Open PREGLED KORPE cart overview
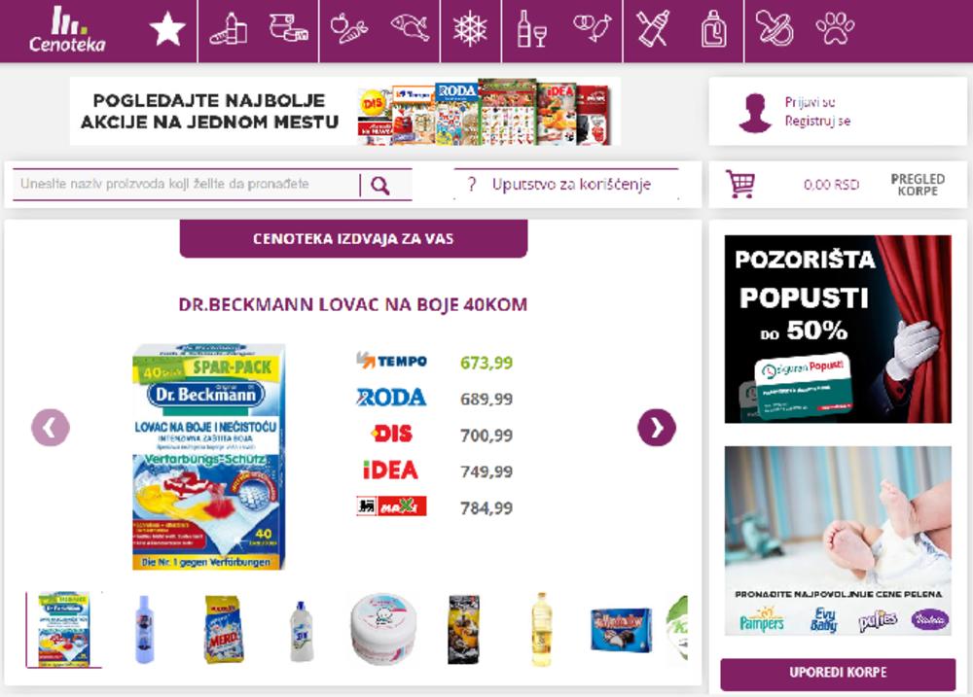 918,184
